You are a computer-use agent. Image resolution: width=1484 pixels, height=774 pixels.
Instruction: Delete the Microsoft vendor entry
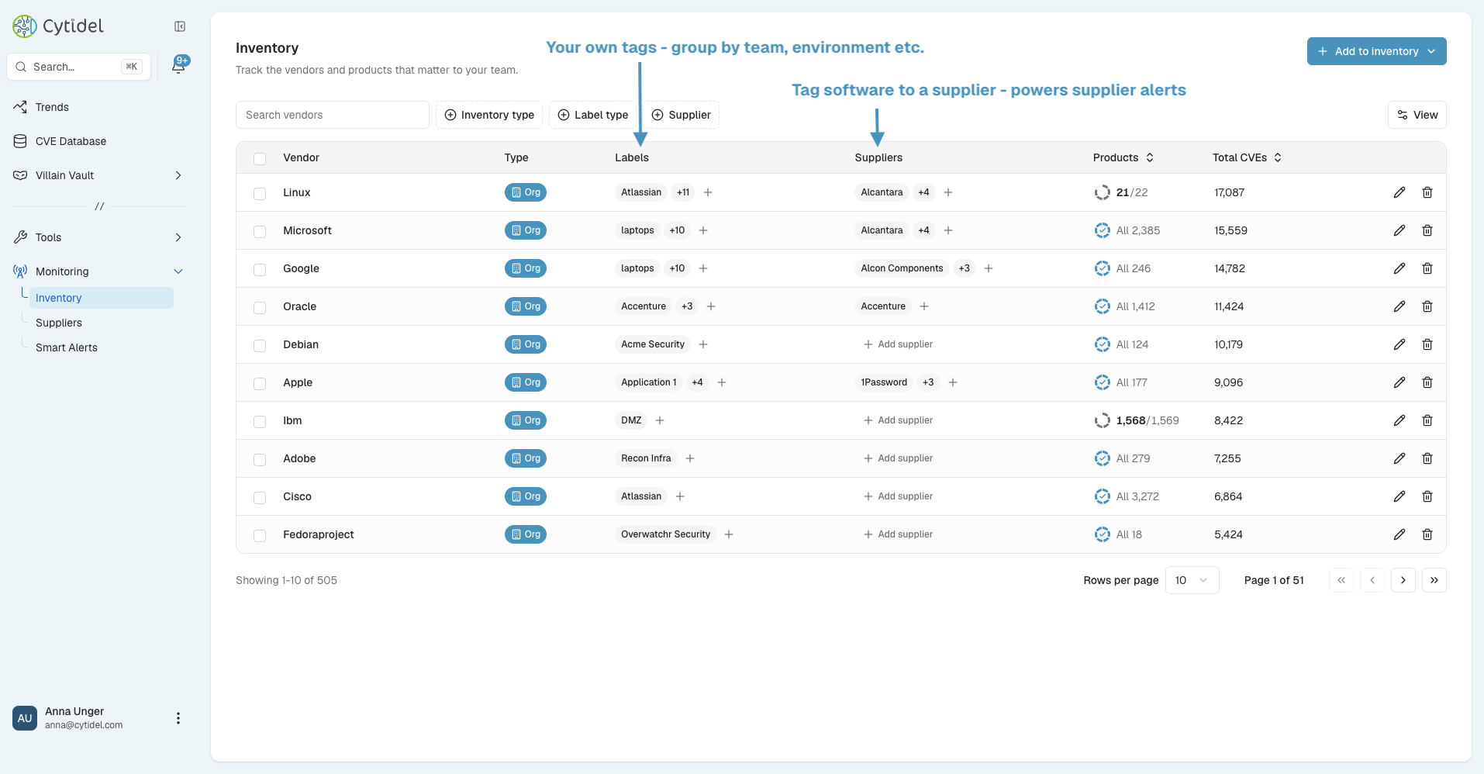(1427, 230)
